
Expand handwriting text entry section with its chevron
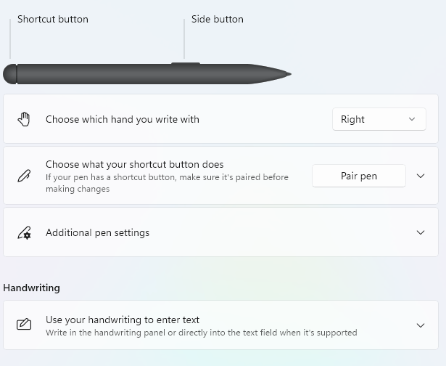[421, 325]
